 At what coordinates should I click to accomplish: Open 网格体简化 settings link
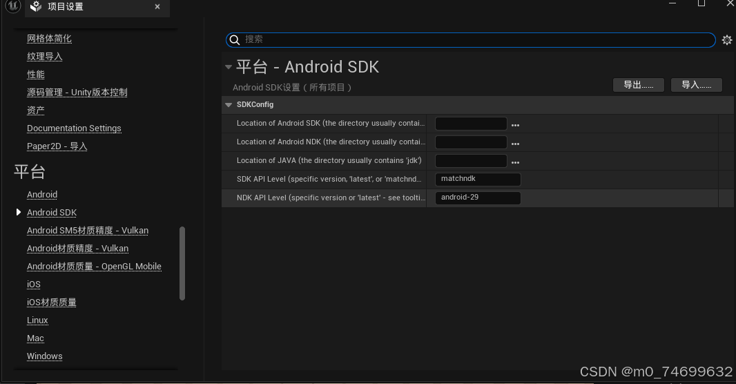pos(49,39)
